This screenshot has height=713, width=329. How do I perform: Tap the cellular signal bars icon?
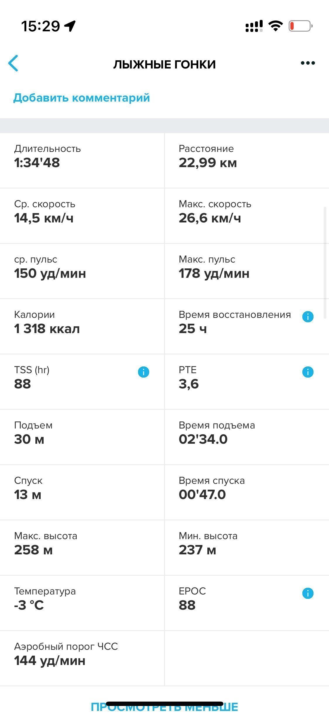pyautogui.click(x=254, y=26)
